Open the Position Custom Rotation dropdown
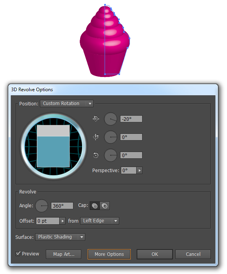Screen dimensions: 227x274 tap(67, 103)
